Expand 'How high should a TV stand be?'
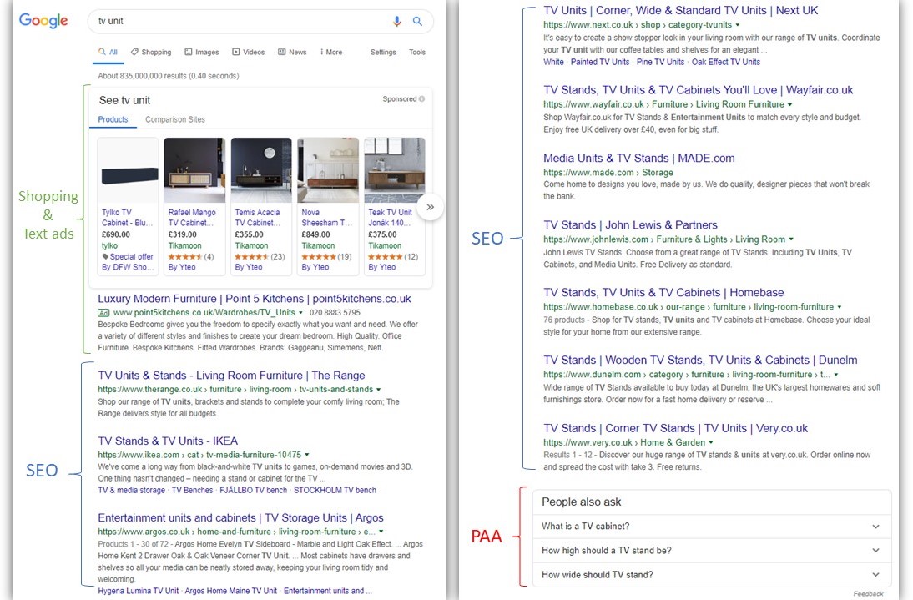913x600 pixels. click(712, 551)
